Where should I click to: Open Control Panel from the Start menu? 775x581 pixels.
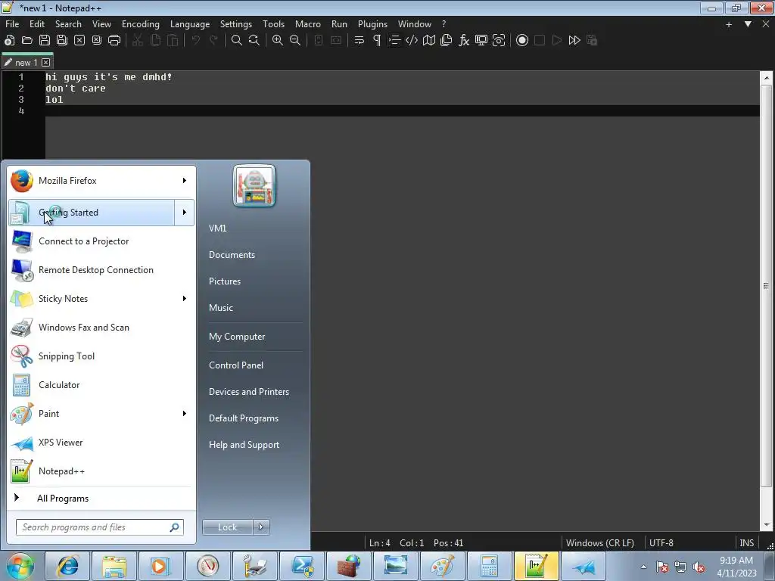tap(236, 365)
